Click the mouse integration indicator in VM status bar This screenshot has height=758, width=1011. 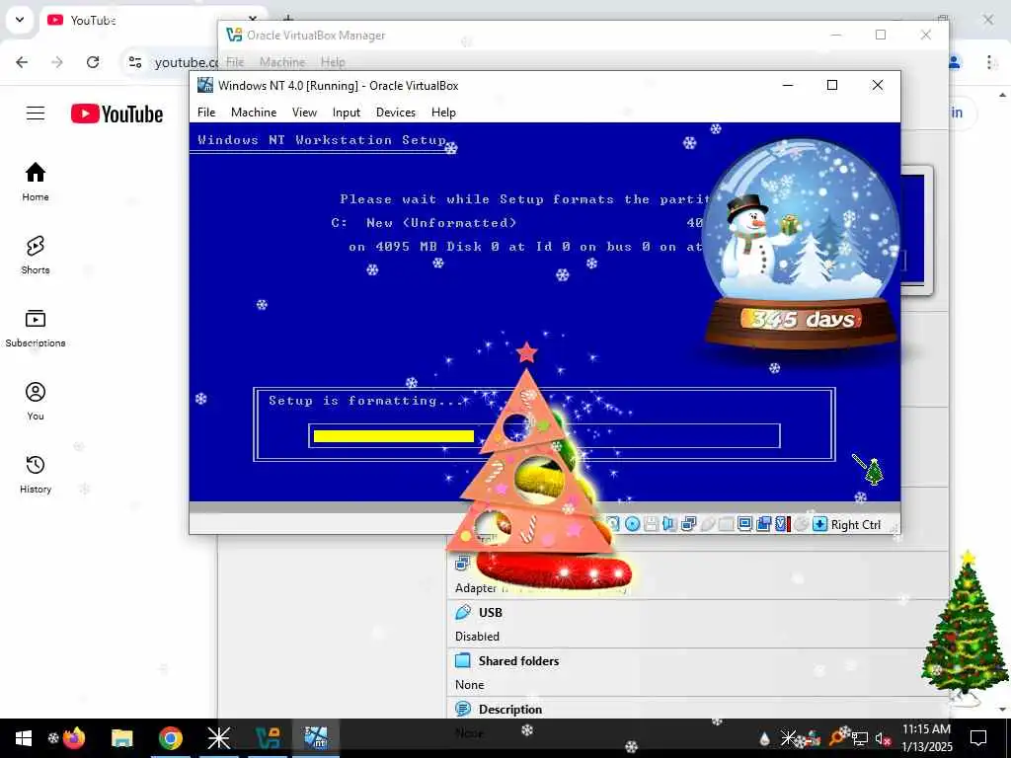click(x=801, y=525)
